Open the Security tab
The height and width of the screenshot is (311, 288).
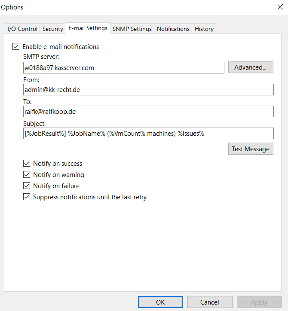tap(53, 29)
